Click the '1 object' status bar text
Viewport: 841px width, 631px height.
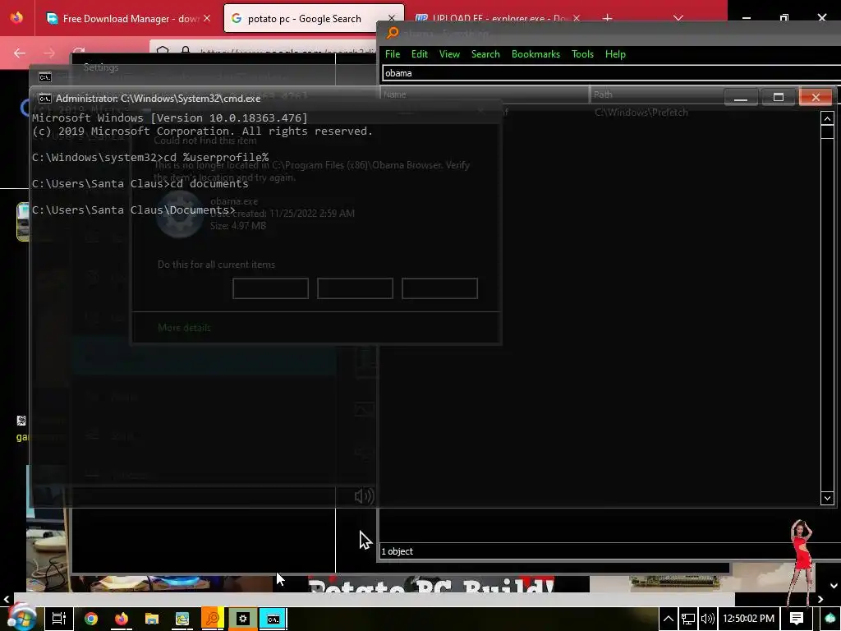pos(397,551)
